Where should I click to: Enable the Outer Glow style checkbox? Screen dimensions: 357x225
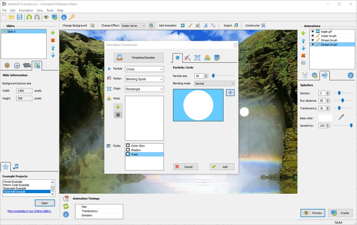128,145
